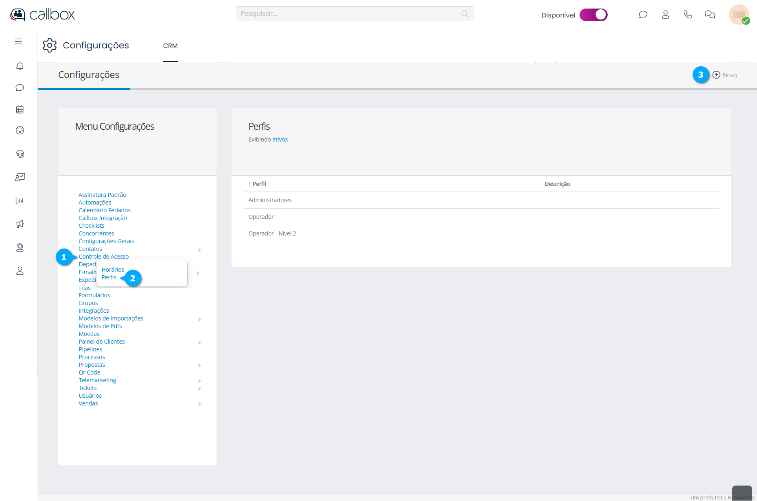This screenshot has width=757, height=501.
Task: Select the CRM tab
Action: tap(170, 46)
